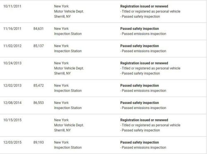Image resolution: width=207 pixels, height=154 pixels.
Task: Select the 12/03/2015 inspection date
Action: pos(12,142)
